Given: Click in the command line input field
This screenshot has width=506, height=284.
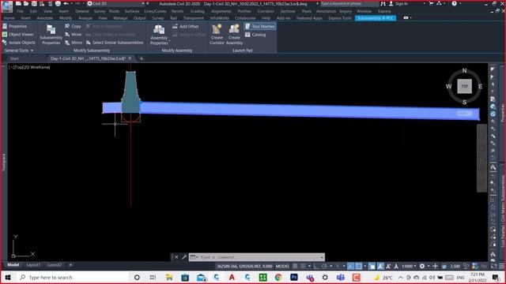Looking at the screenshot, I should point(260,257).
